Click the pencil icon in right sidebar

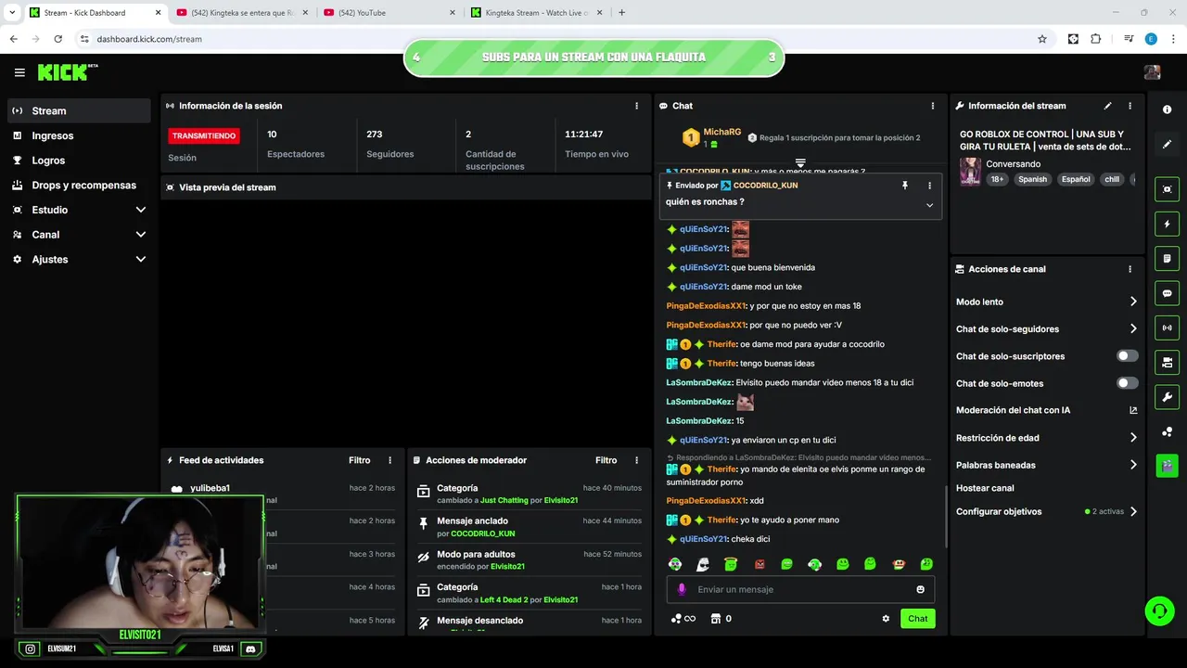coord(1167,144)
